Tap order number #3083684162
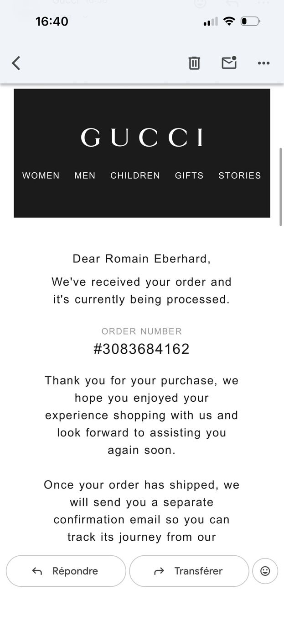The image size is (284, 617). [142, 349]
